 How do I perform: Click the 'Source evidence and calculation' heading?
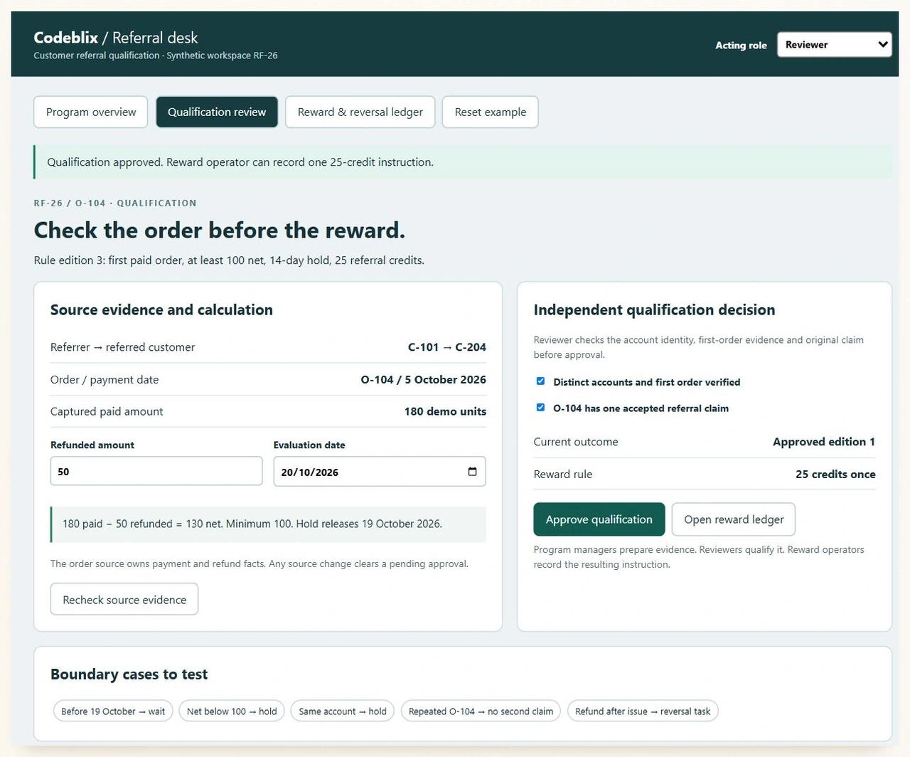(161, 310)
